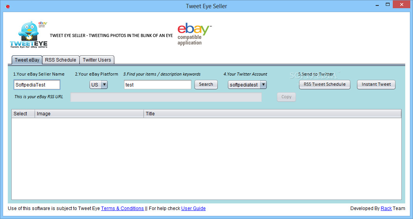This screenshot has width=413, height=219.
Task: Click the Title column header
Action: tap(272, 114)
